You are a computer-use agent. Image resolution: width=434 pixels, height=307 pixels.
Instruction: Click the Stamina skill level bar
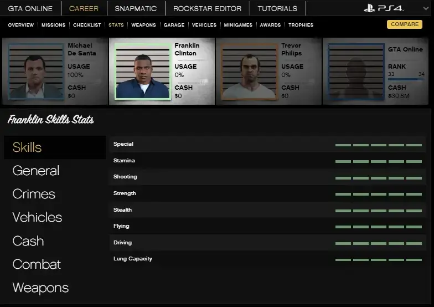379,161
